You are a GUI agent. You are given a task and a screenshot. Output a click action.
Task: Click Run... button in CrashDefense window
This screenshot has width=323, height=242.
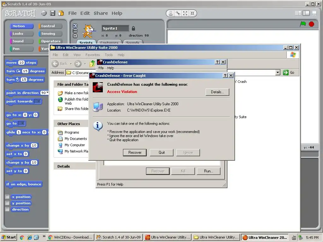(x=208, y=171)
